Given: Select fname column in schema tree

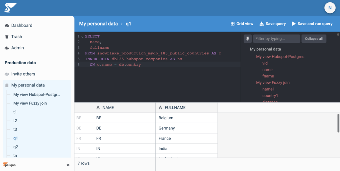Looking at the screenshot, I should tap(268, 76).
